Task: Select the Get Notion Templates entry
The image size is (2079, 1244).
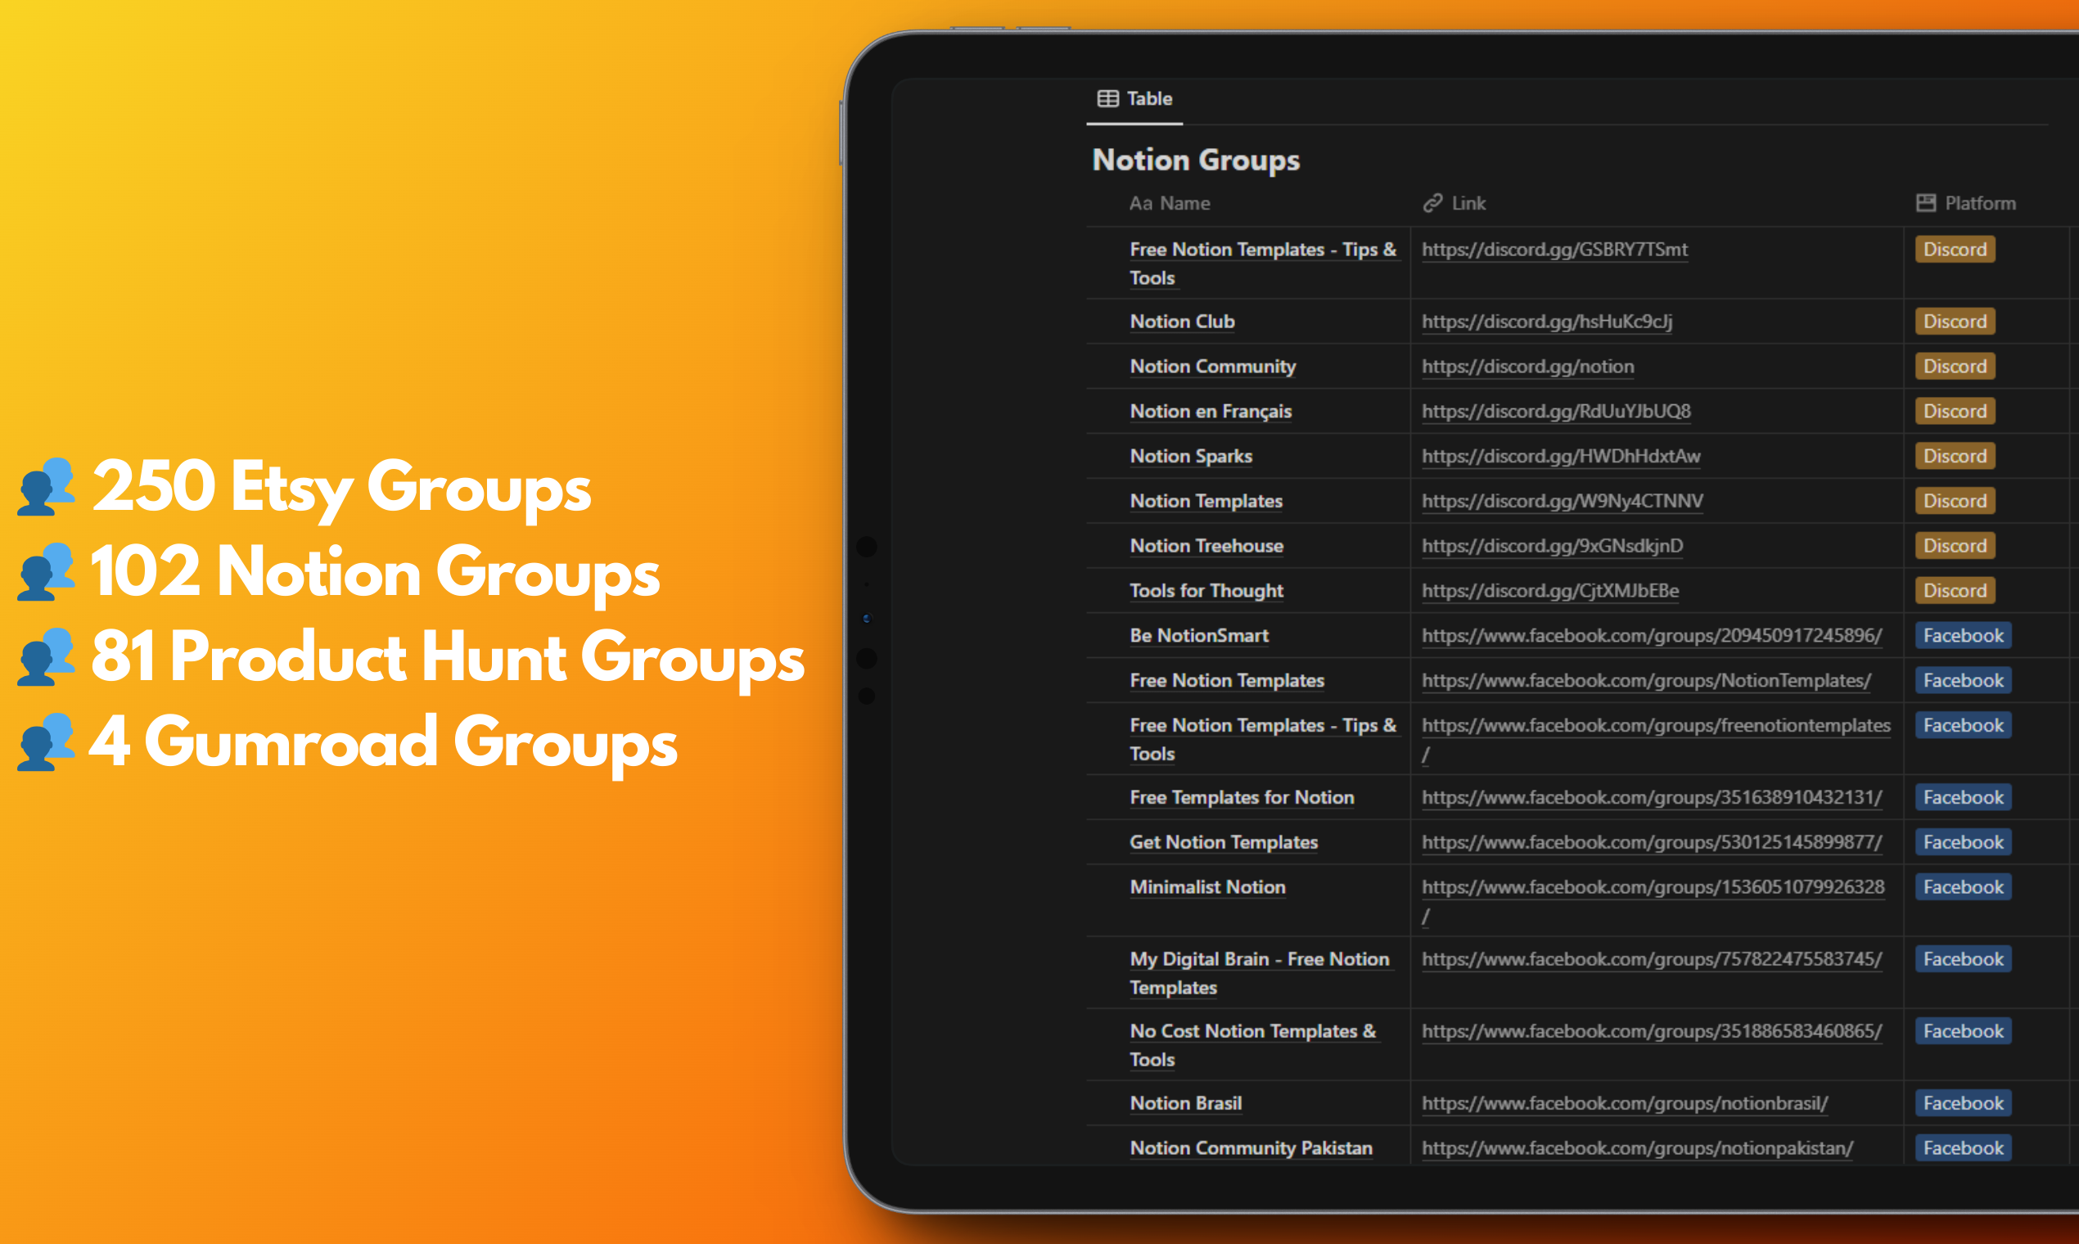Action: point(1223,841)
